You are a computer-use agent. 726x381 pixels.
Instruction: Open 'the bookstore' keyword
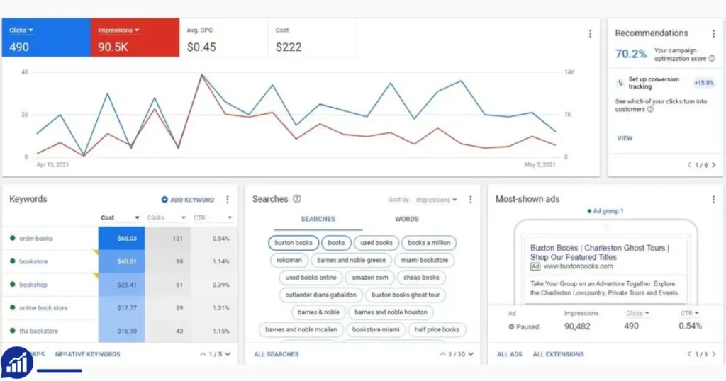click(39, 331)
